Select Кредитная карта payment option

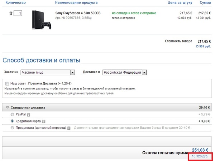12,121
